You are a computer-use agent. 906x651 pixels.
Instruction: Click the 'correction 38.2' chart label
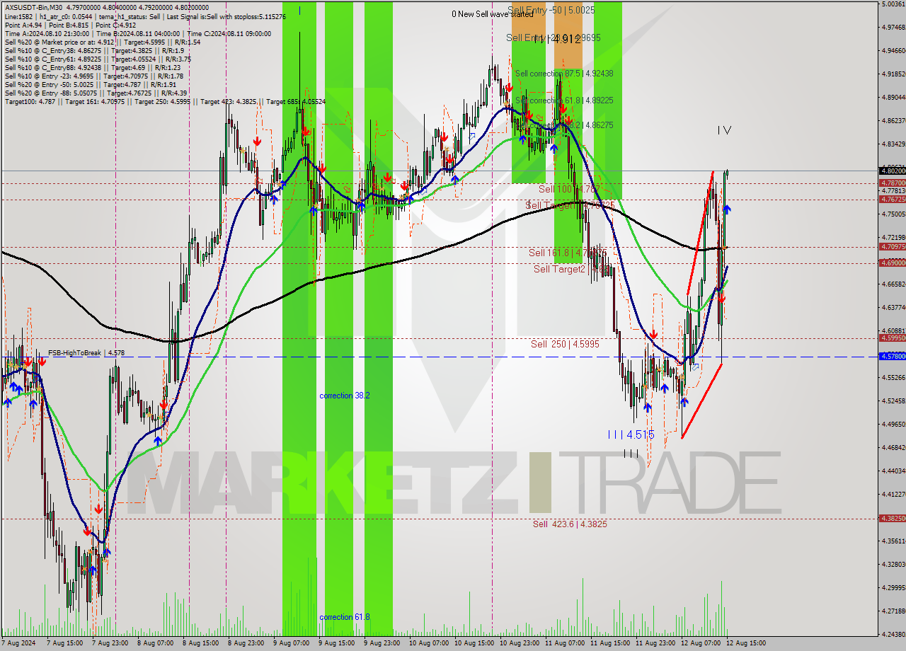pos(344,396)
